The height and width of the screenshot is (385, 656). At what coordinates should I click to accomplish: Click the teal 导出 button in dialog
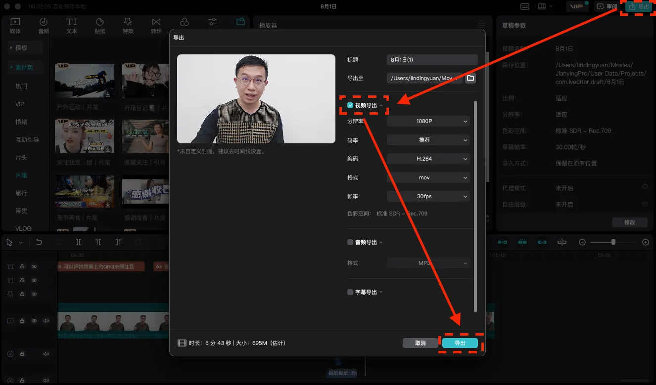(x=460, y=343)
